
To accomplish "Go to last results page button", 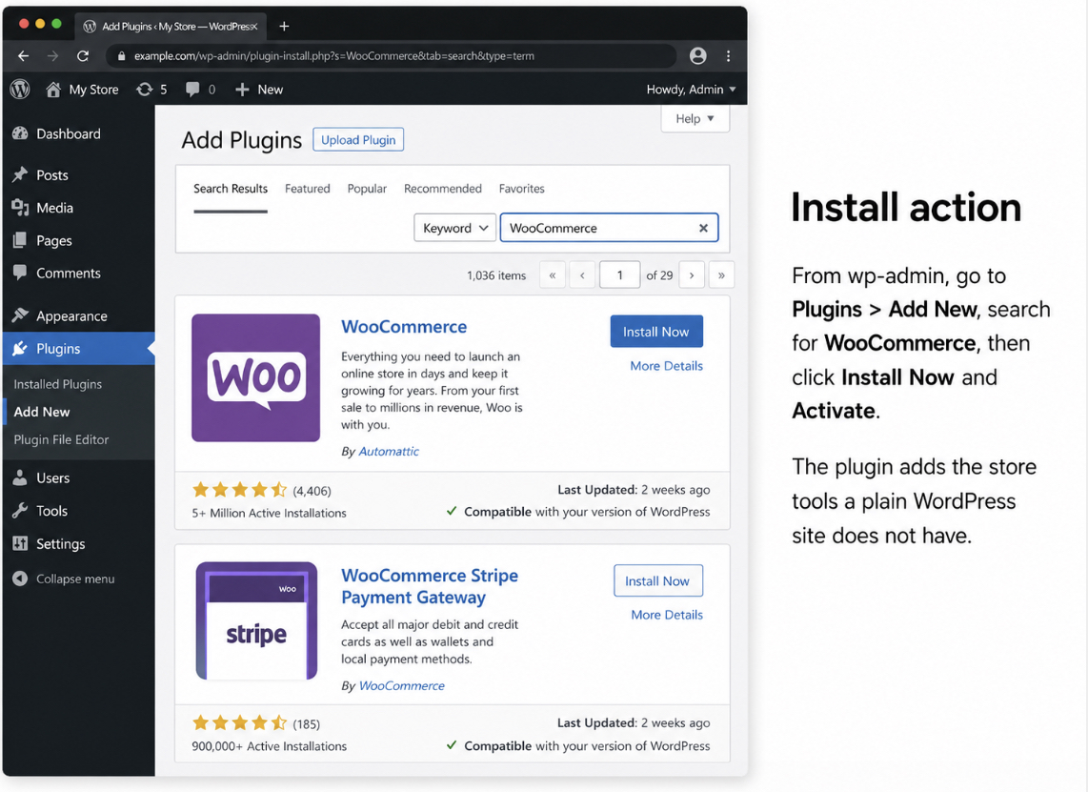I will coord(721,274).
